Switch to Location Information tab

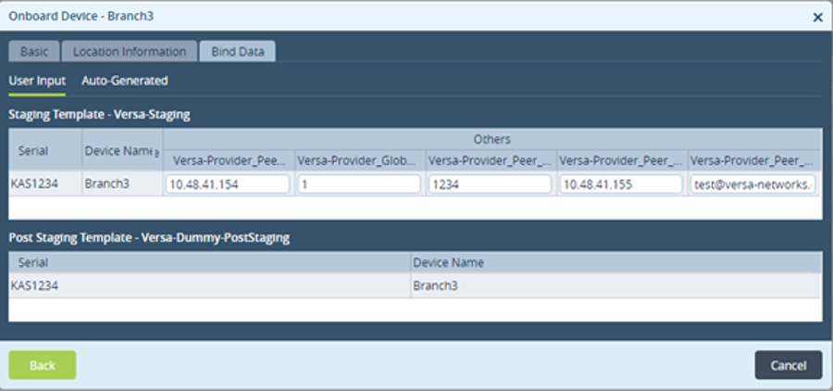[130, 52]
